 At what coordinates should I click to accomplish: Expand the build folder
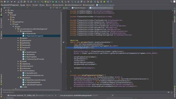[9, 15]
